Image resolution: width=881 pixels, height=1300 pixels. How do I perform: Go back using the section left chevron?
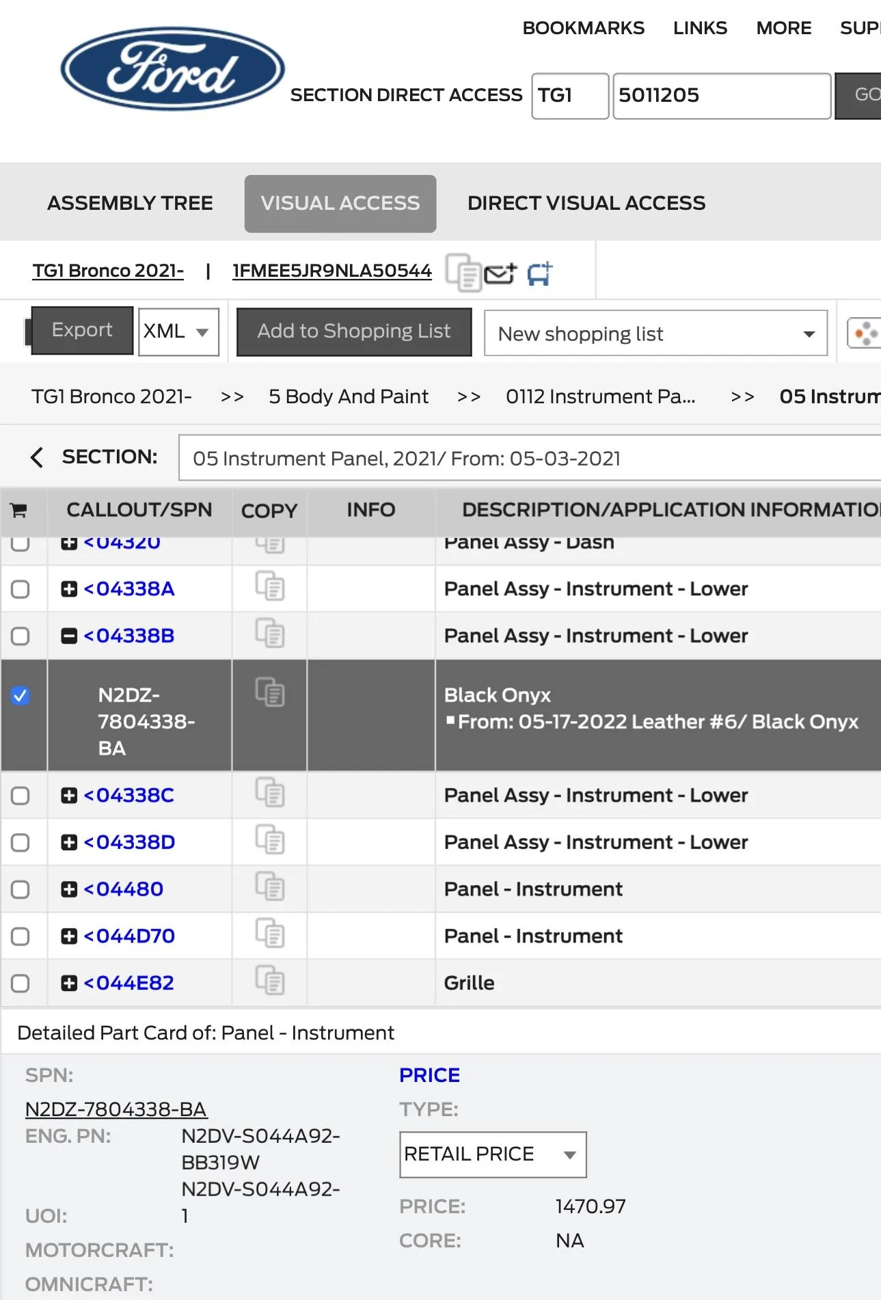point(37,457)
